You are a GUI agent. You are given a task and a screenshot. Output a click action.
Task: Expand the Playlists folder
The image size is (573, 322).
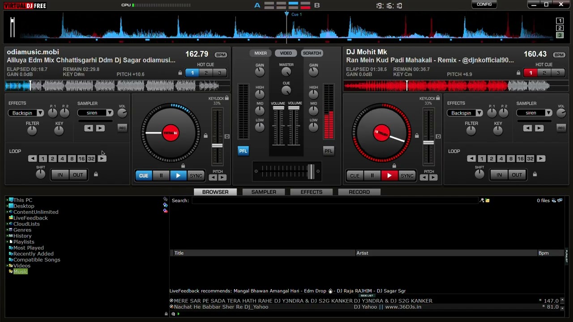click(8, 242)
